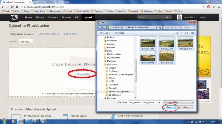This screenshot has height=124, width=222.
Task: Click the dropdown arrow beside Open button
Action: (x=176, y=107)
